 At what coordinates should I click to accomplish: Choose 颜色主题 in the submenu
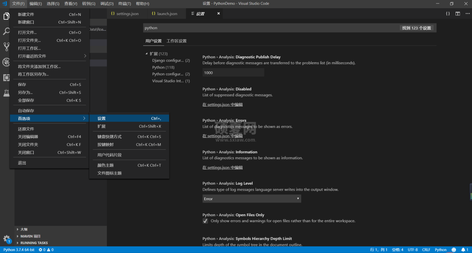[x=129, y=165]
